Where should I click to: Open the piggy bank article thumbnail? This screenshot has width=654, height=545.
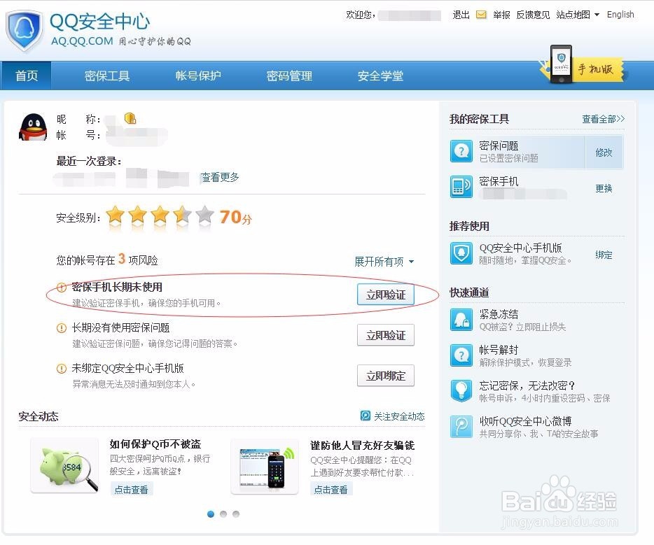tap(64, 466)
